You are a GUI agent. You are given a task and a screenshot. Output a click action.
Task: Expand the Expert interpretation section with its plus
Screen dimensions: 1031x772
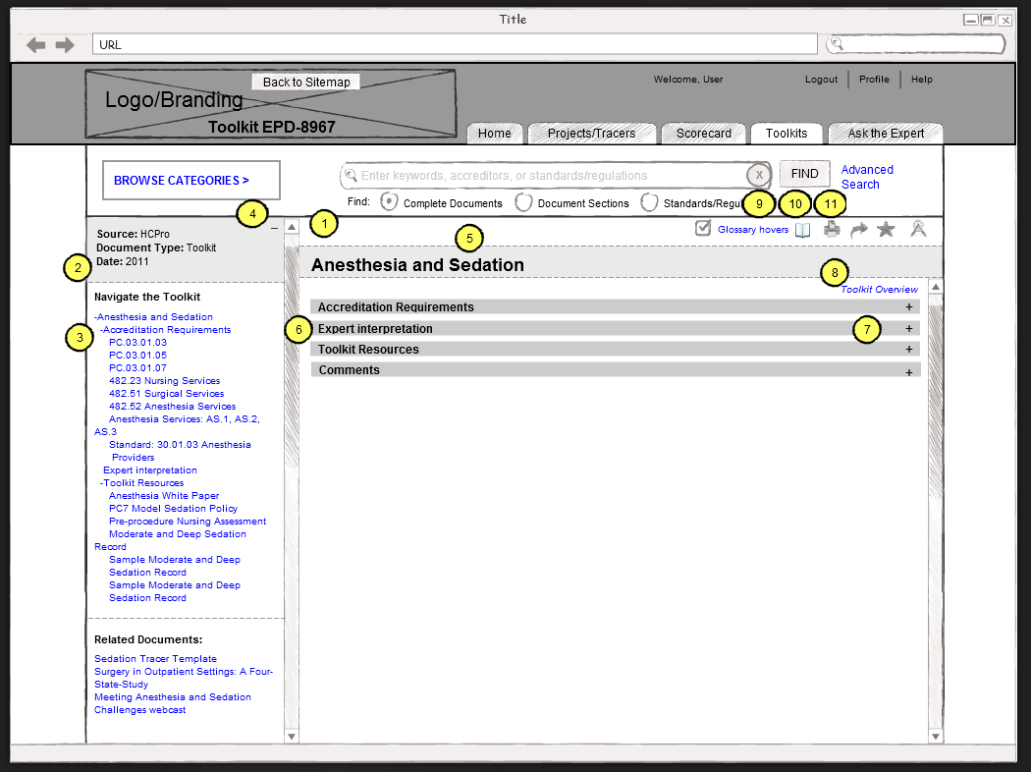tap(908, 329)
